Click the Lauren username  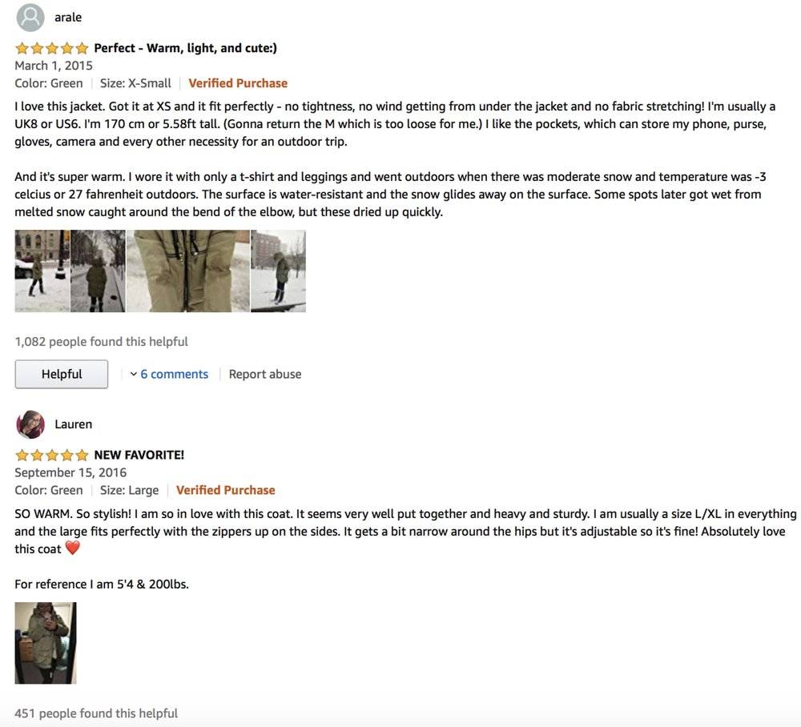coord(73,424)
